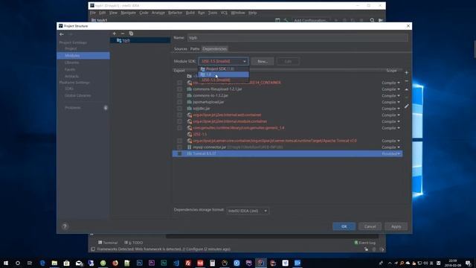Click the back arrow in Project Structure
The image size is (476, 268).
(62, 34)
